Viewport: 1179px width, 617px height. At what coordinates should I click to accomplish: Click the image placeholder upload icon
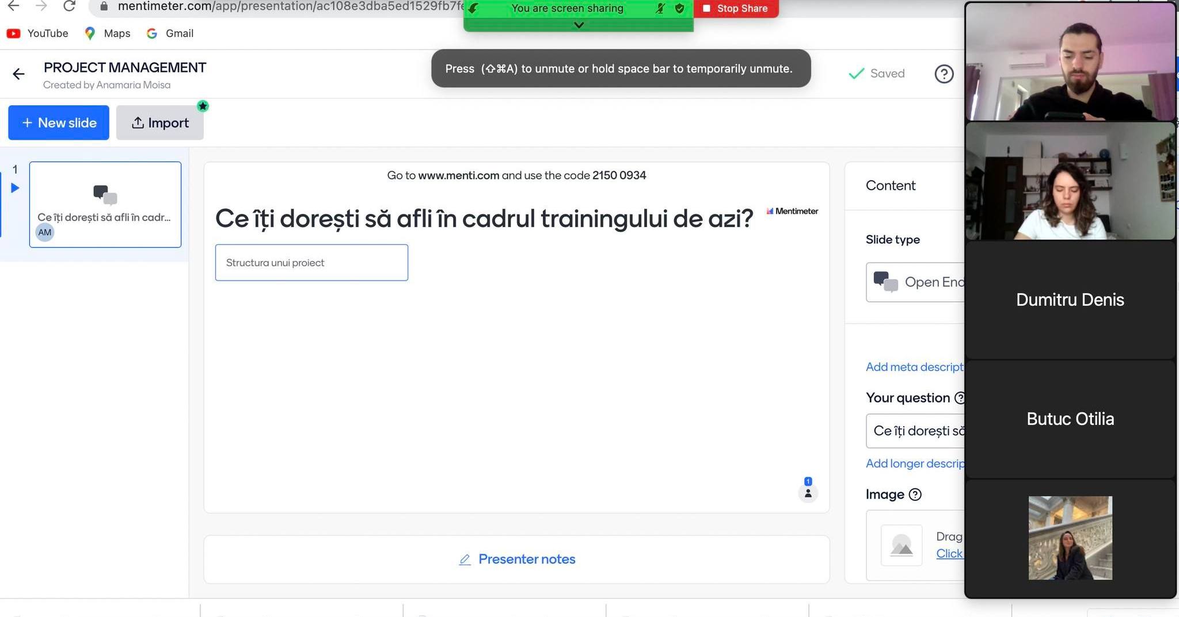coord(901,545)
